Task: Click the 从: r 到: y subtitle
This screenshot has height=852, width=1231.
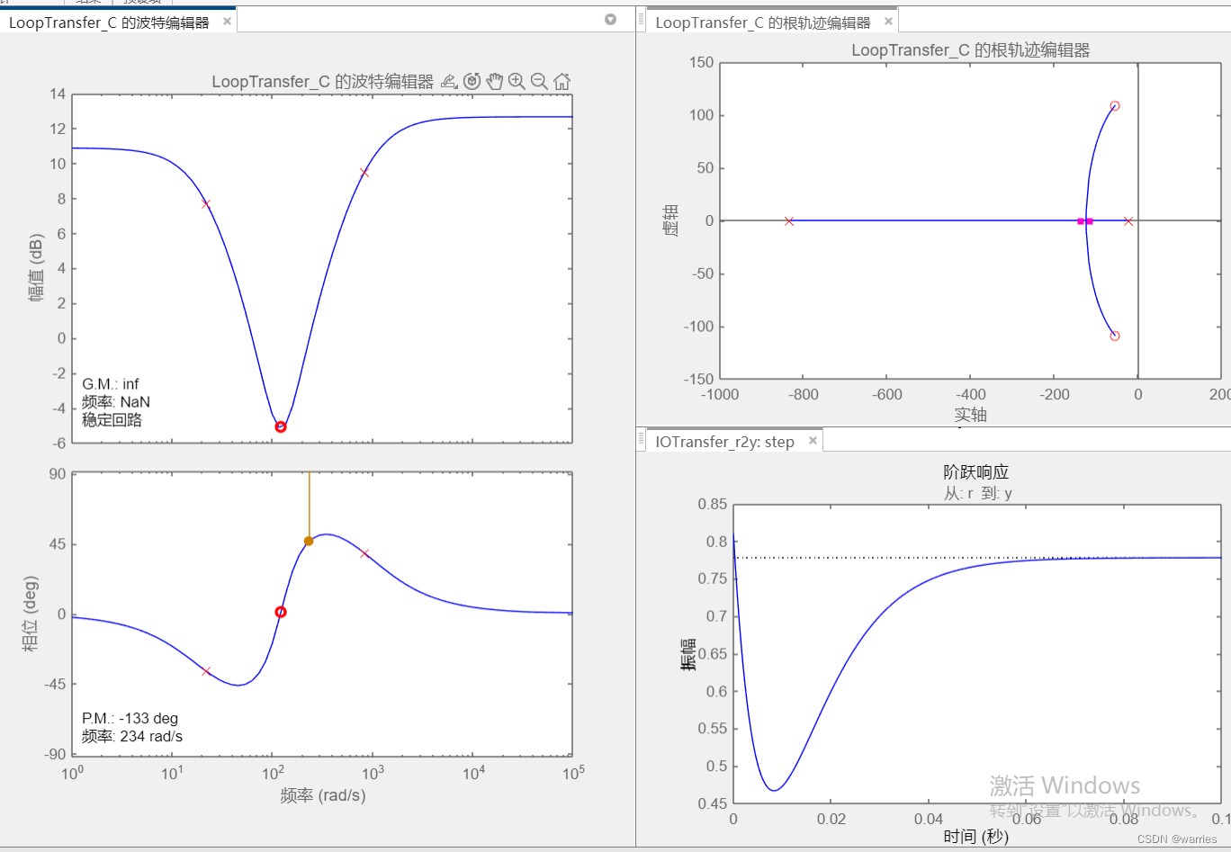Action: tap(978, 493)
